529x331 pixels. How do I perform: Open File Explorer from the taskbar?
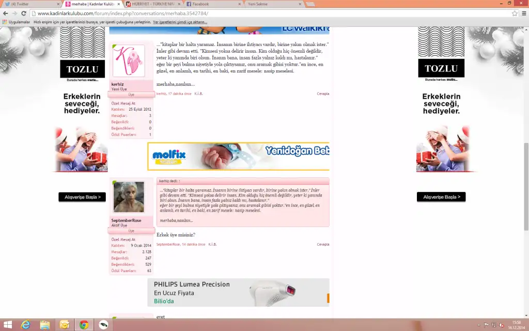coord(45,325)
